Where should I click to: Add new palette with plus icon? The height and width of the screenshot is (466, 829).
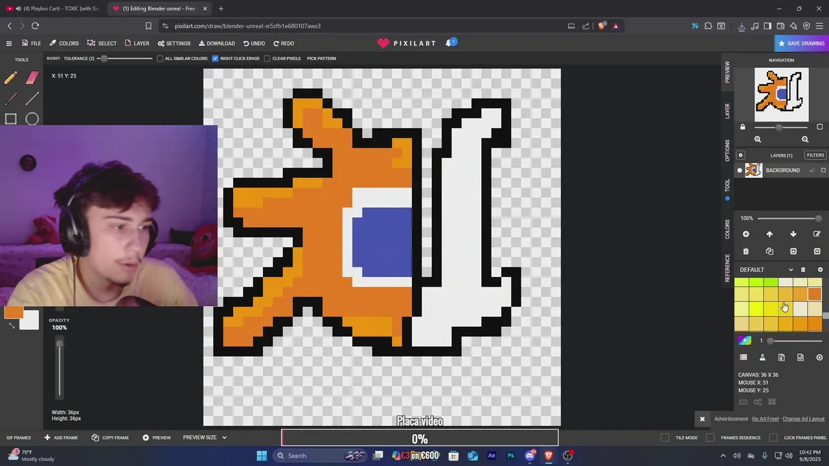820,270
